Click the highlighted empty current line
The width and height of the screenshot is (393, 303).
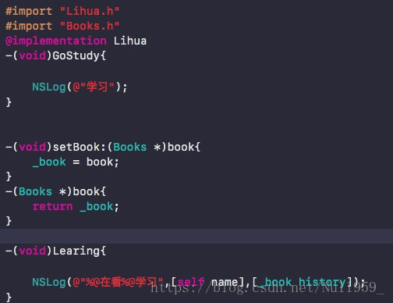click(x=196, y=236)
